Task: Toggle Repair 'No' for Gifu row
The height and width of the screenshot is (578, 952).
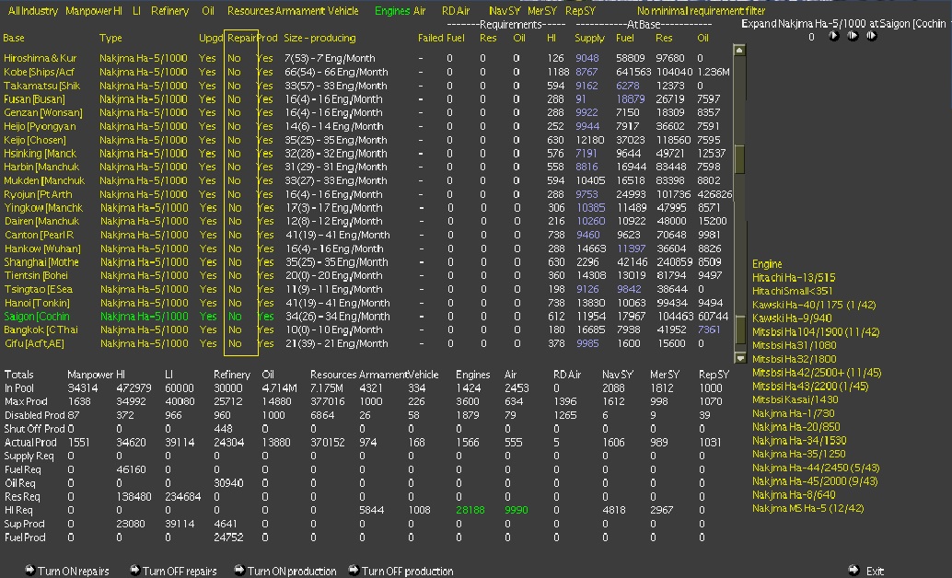Action: 235,343
